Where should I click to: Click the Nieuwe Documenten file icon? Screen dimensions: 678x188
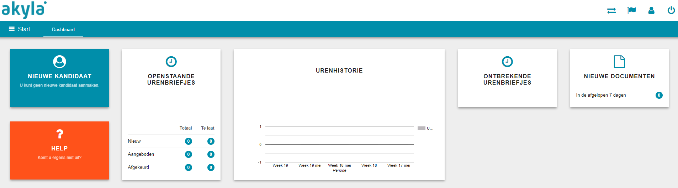[x=619, y=62]
